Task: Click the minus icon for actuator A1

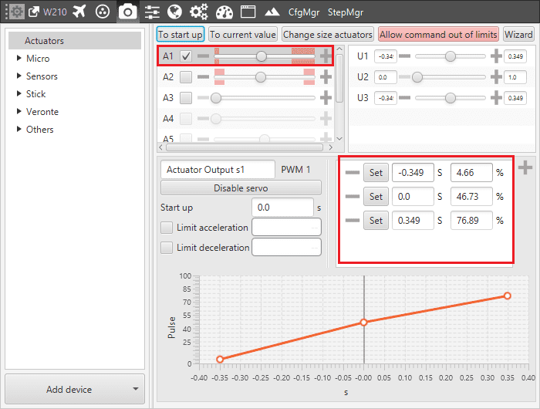Action: [203, 56]
